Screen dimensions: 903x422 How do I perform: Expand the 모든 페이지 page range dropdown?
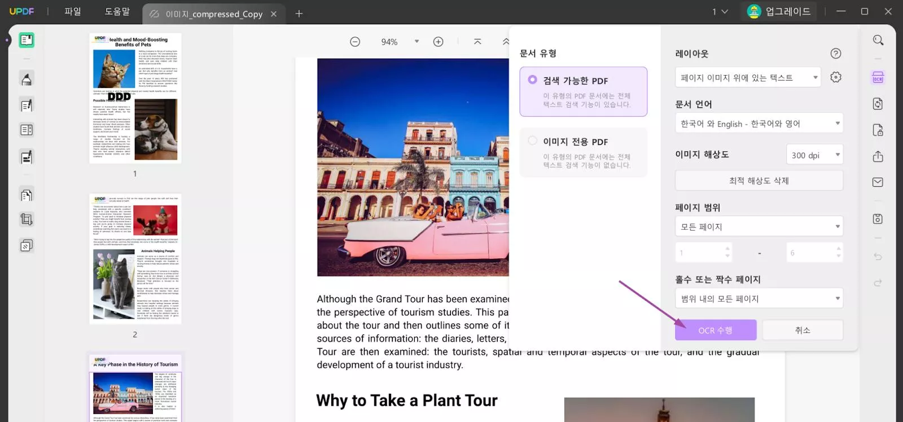(759, 227)
